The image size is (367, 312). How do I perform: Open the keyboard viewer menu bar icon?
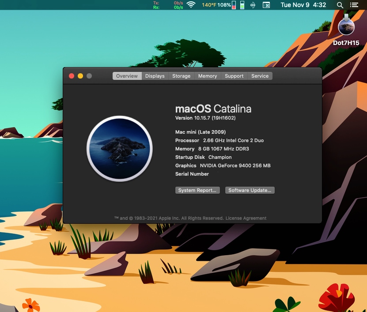tap(266, 5)
